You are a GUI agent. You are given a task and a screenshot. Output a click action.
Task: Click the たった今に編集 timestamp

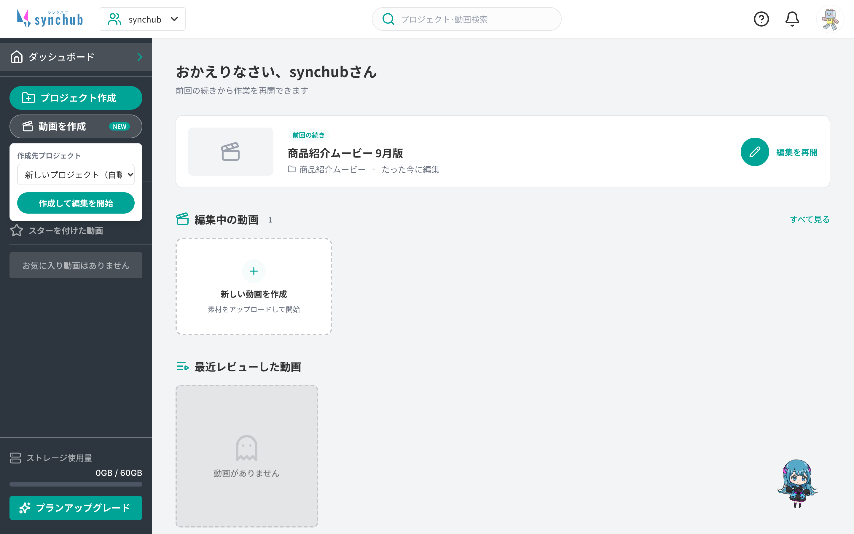[410, 169]
